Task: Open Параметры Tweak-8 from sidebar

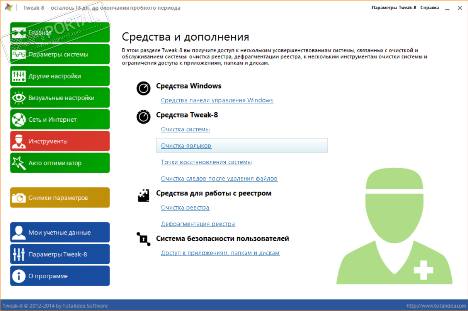Action: 60,254
